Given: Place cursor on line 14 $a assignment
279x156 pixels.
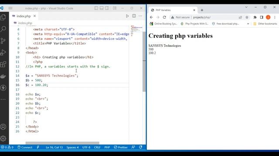Looking at the screenshot, I should coord(52,76).
